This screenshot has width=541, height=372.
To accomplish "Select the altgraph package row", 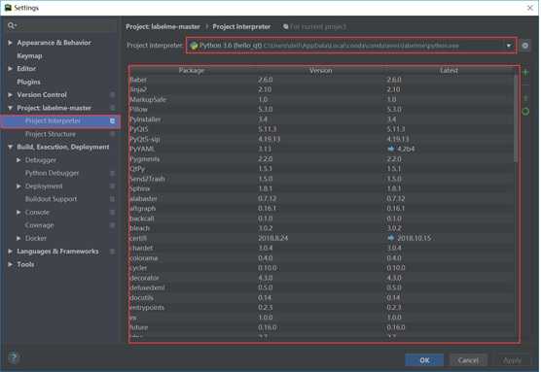I will 321,209.
